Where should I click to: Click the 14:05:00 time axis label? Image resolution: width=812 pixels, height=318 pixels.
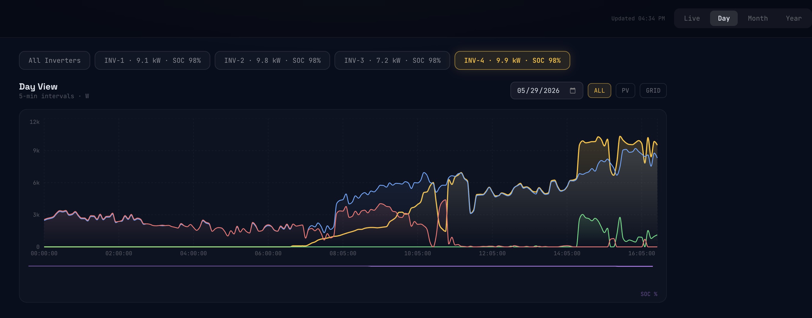(x=567, y=254)
